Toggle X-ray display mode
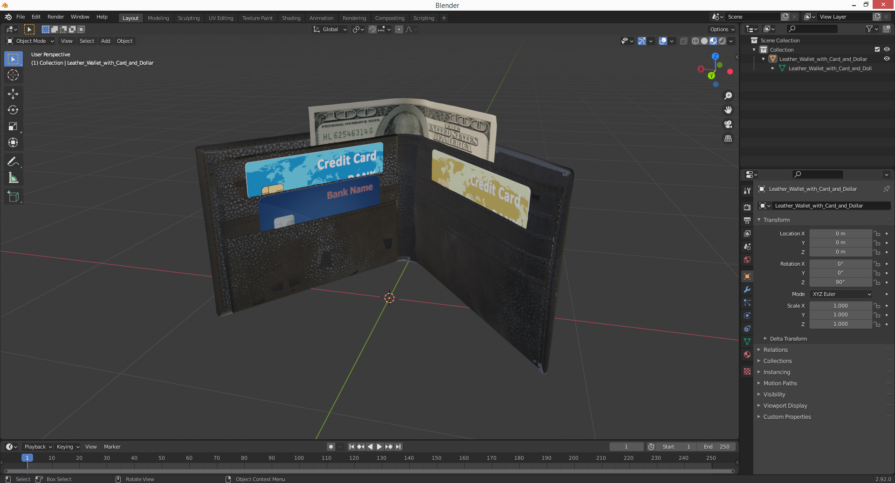The height and width of the screenshot is (483, 895). tap(683, 41)
